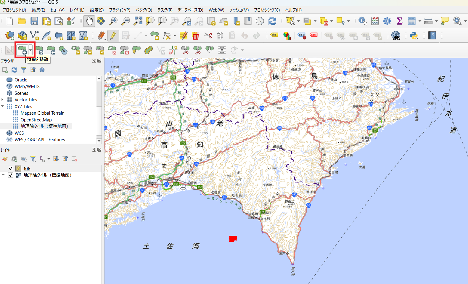The width and height of the screenshot is (468, 284).
Task: Select the Split Features scissors tool
Action: point(185,50)
